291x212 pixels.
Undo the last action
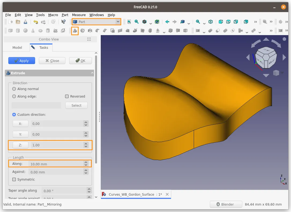click(36, 22)
